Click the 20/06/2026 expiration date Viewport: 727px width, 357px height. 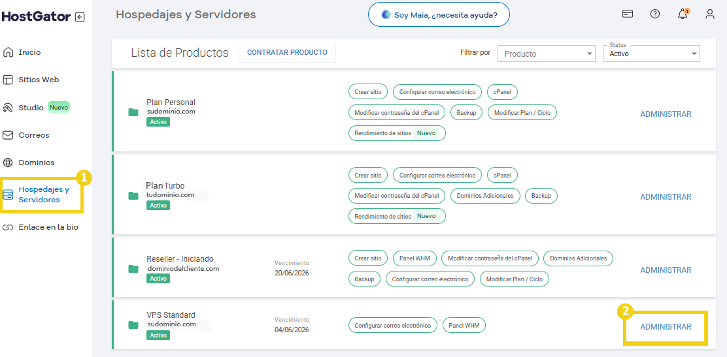[x=292, y=273]
